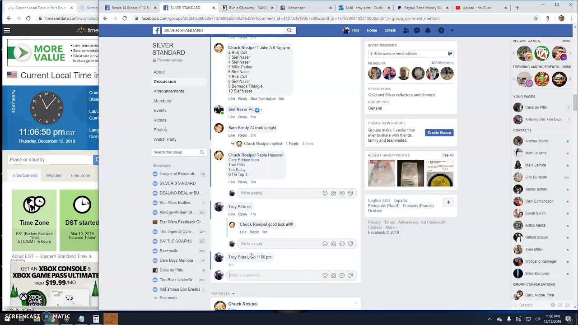Like Sam Brody's At work tonight comment

pyautogui.click(x=232, y=135)
